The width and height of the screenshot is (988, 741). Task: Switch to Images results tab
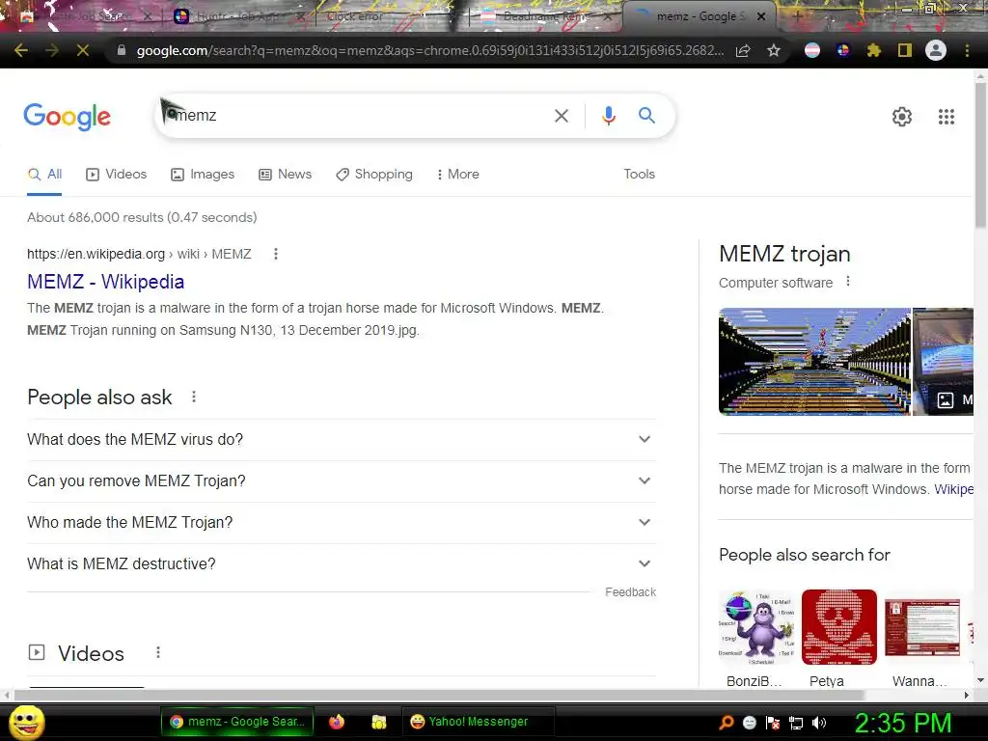pyautogui.click(x=203, y=174)
